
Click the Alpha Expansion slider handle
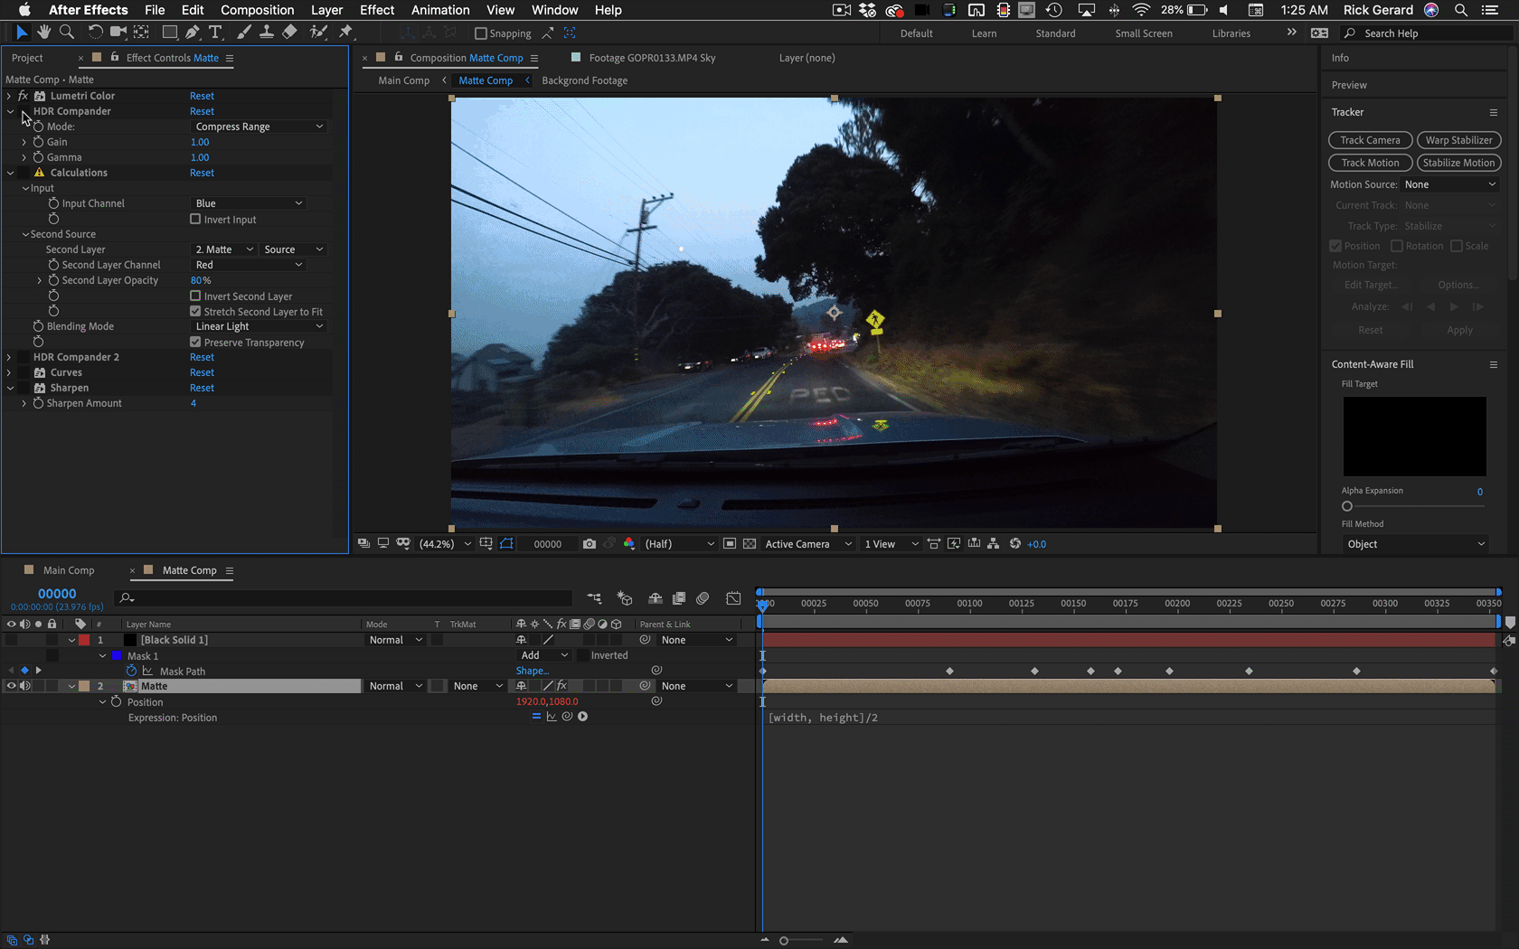click(x=1347, y=506)
